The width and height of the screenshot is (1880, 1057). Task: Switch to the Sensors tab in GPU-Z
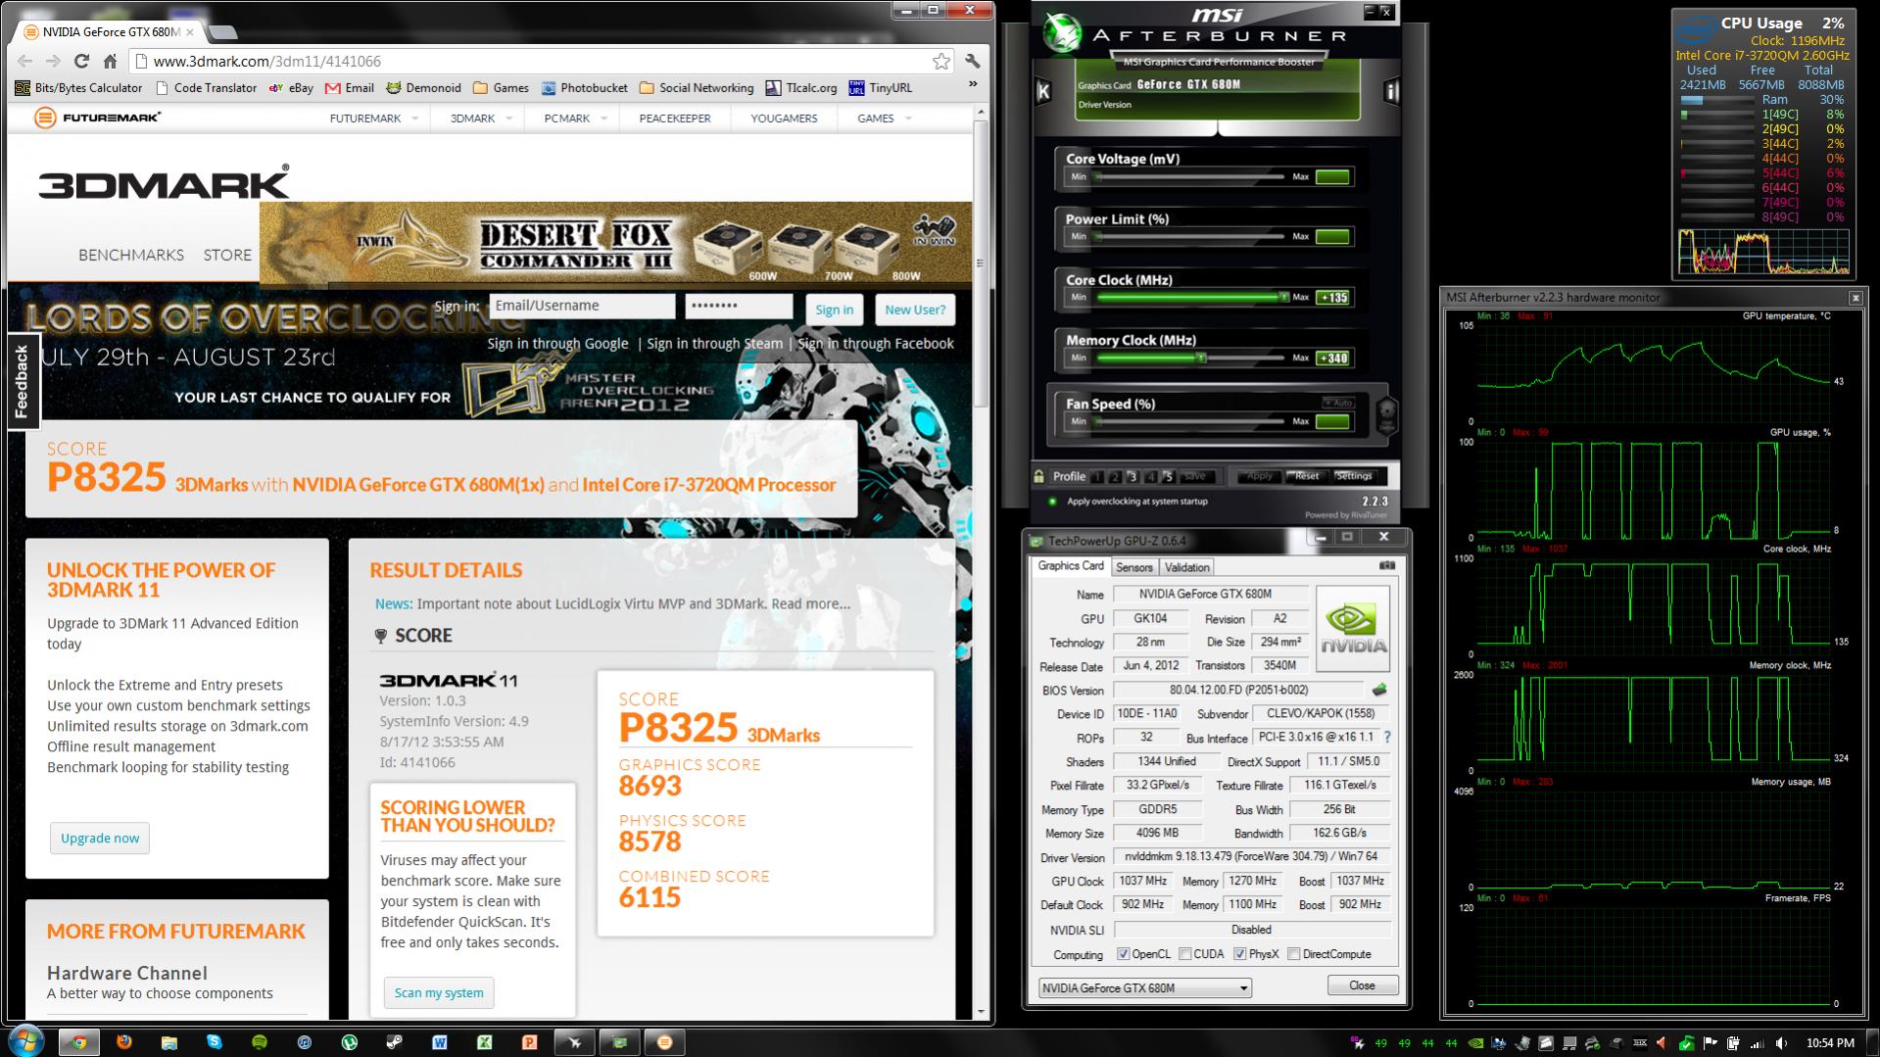coord(1134,567)
